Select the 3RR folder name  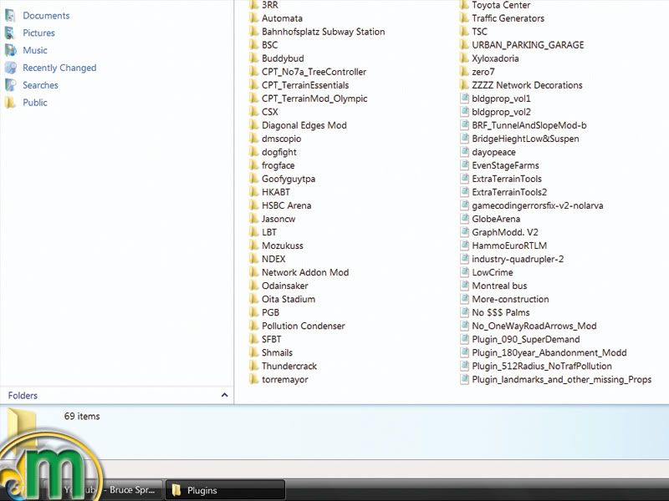[270, 5]
